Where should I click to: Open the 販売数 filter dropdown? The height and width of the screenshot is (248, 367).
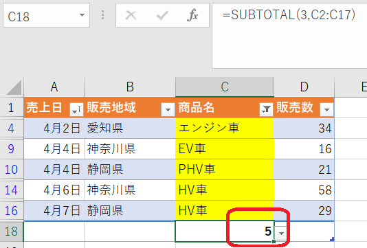326,109
